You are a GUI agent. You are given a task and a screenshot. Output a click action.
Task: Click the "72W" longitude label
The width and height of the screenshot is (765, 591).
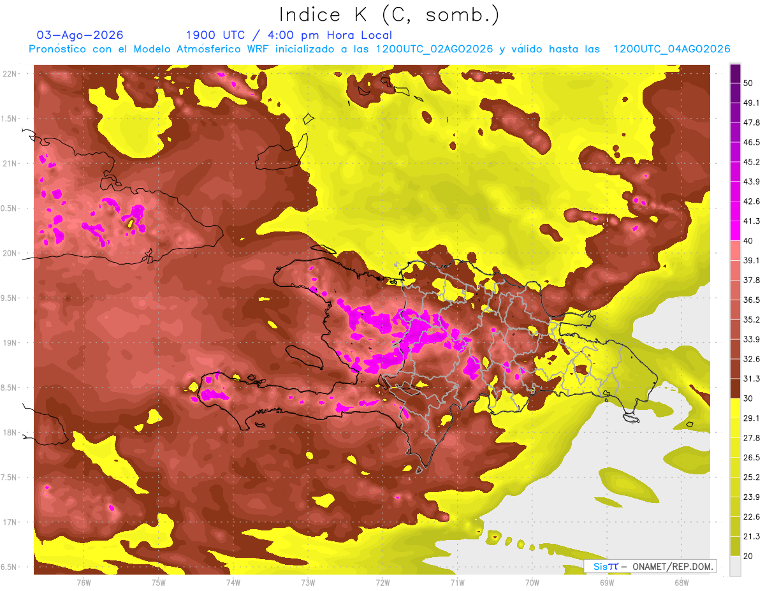coord(382,582)
